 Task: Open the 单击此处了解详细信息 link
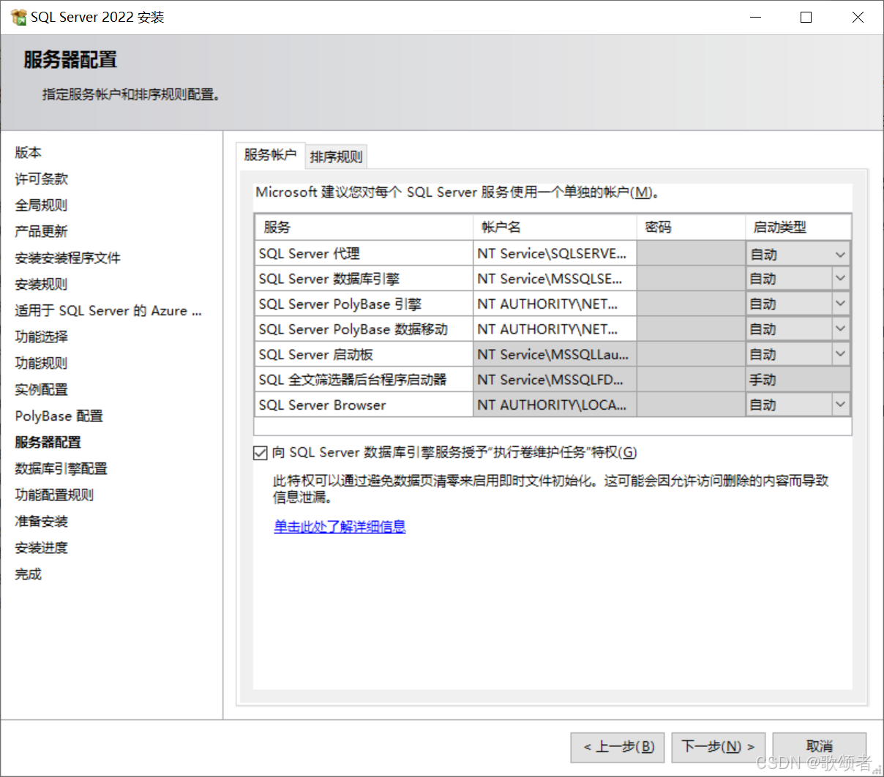click(x=340, y=527)
